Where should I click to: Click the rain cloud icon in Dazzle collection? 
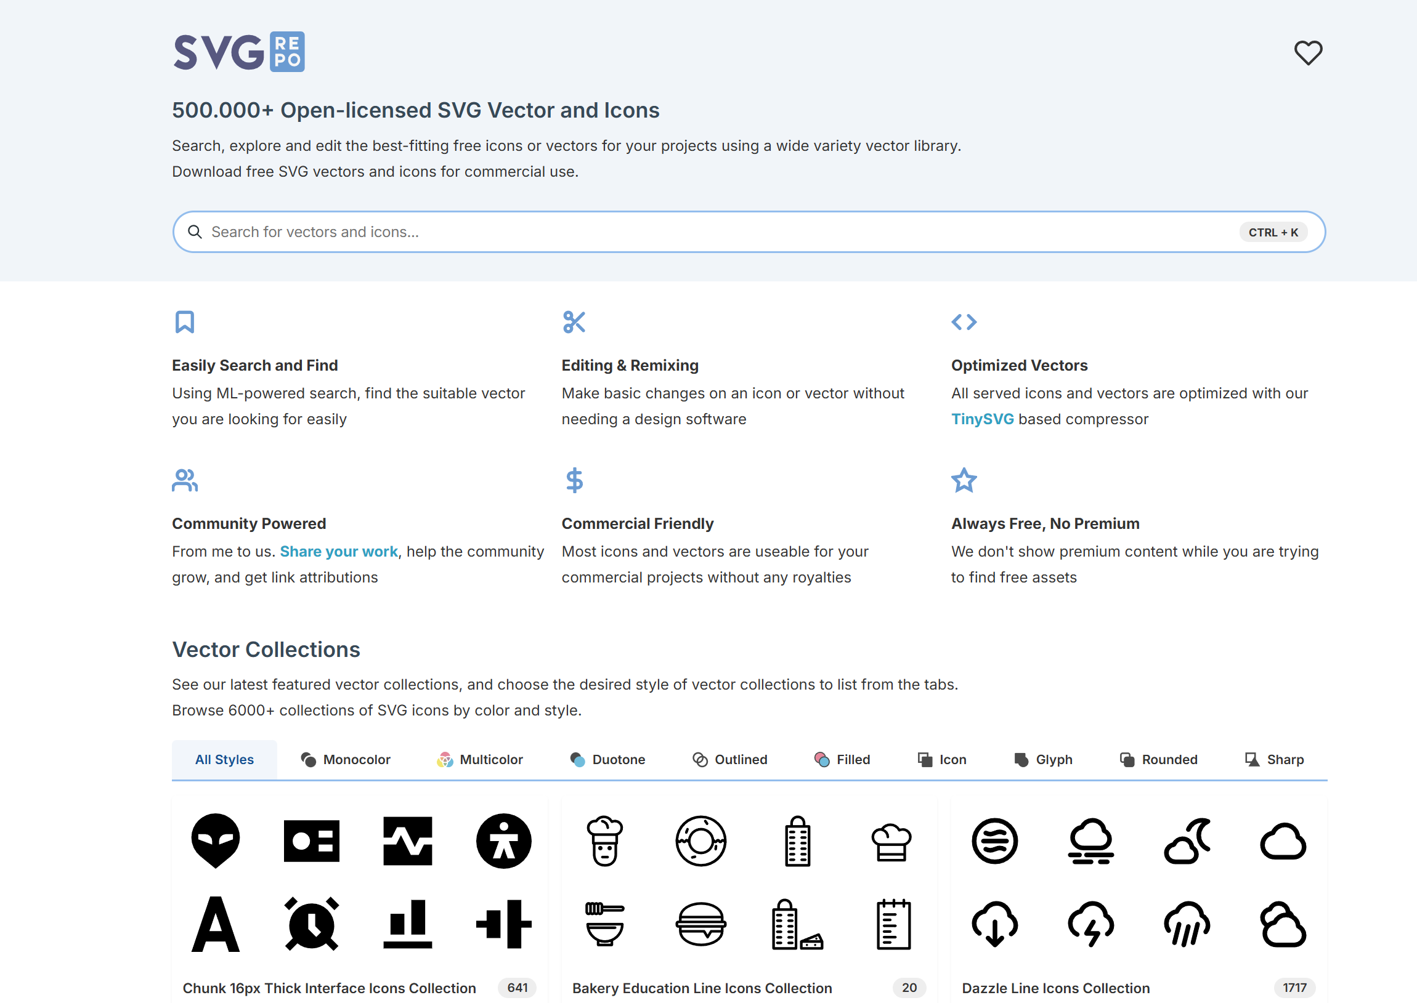1187,924
